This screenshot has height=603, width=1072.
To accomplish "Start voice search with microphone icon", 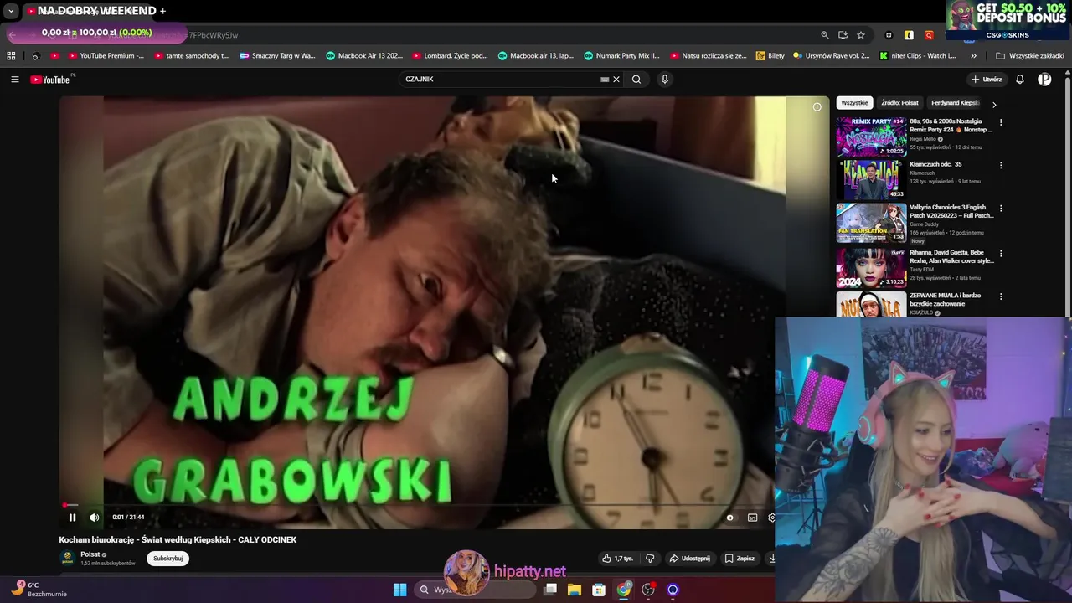I will coord(665,80).
